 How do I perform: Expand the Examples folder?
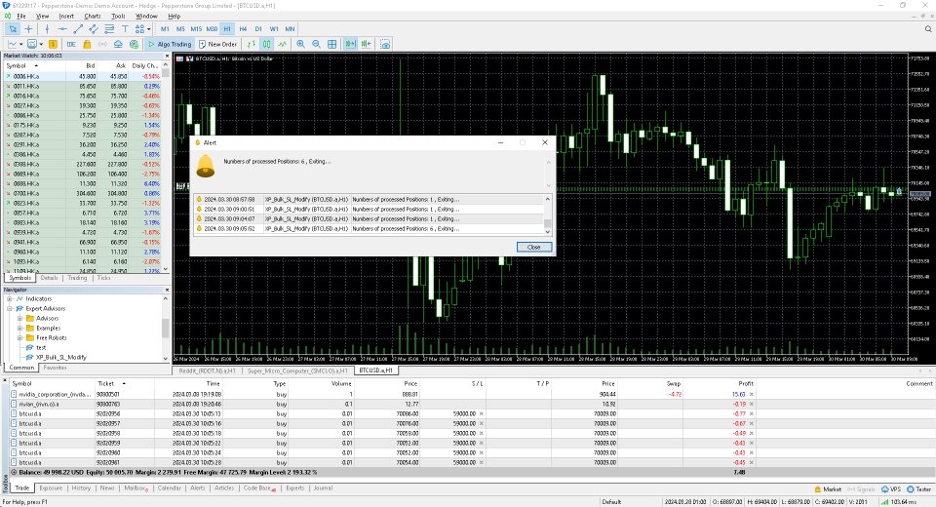19,328
